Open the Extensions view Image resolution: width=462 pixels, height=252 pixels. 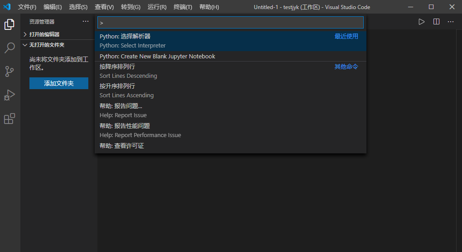point(10,119)
